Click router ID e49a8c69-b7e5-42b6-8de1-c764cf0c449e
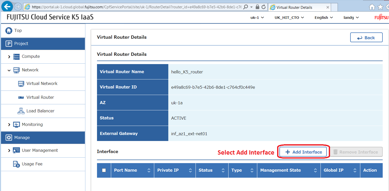 (213, 87)
